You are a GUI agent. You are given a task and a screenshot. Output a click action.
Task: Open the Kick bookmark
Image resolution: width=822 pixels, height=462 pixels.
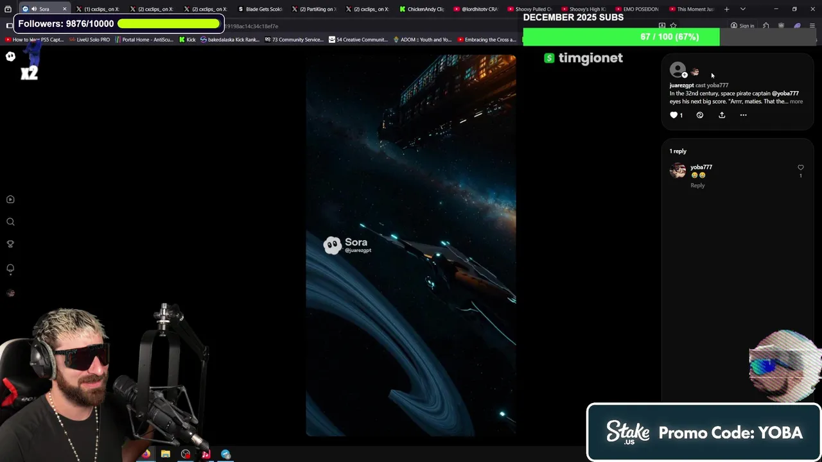(x=187, y=40)
